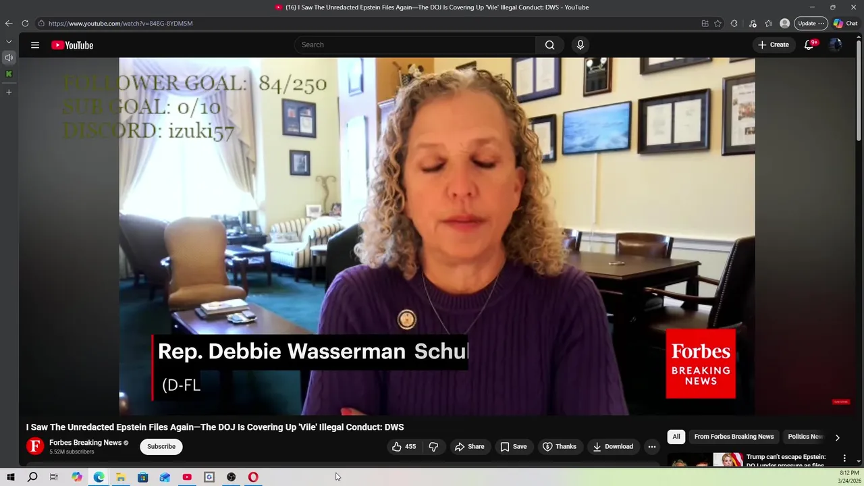Viewport: 864px width, 486px height.
Task: Open Outlook from the taskbar
Action: coord(165,477)
